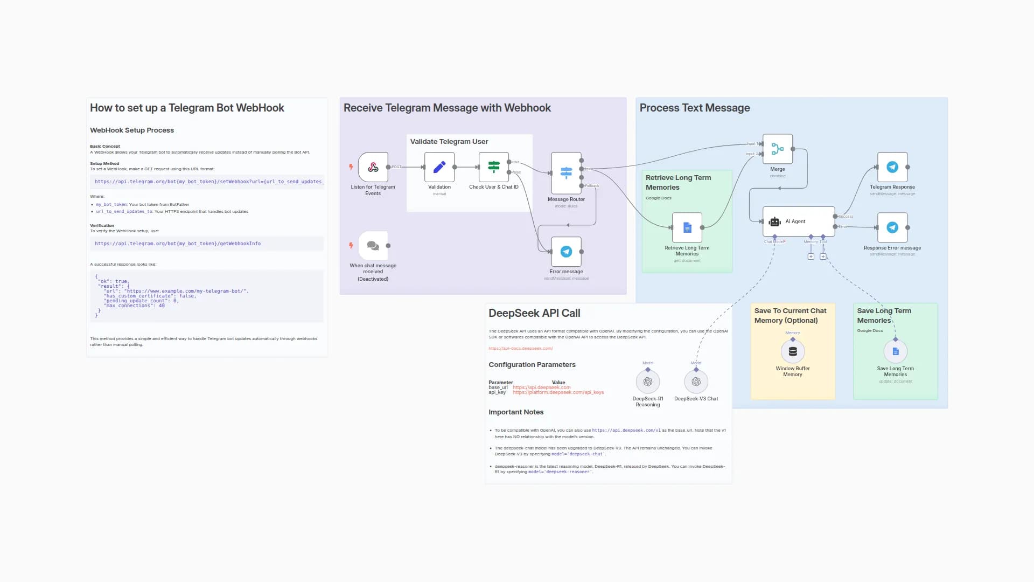The width and height of the screenshot is (1034, 582).
Task: Open the Save Long Term Memories node
Action: pos(896,351)
